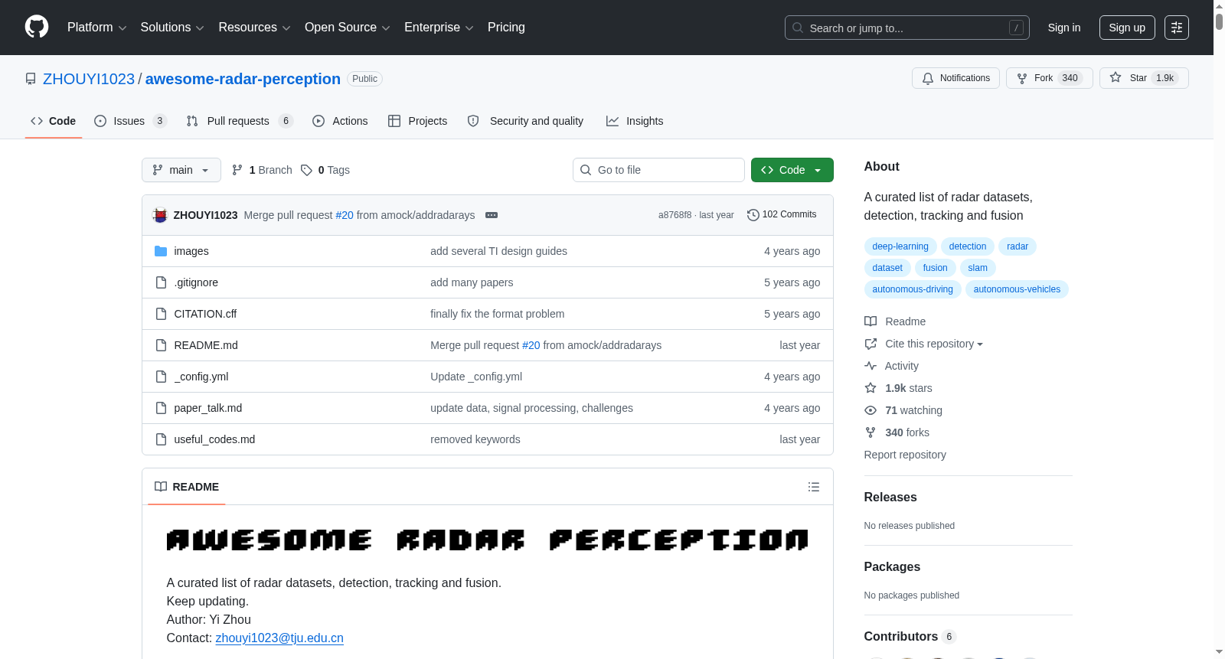Switch to the Actions tab

[x=340, y=121]
